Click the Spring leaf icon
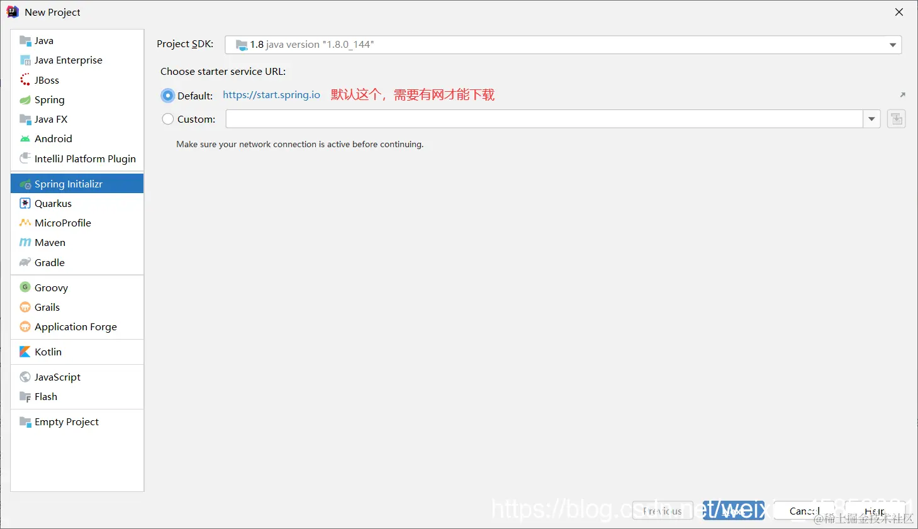The height and width of the screenshot is (529, 918). click(x=25, y=100)
